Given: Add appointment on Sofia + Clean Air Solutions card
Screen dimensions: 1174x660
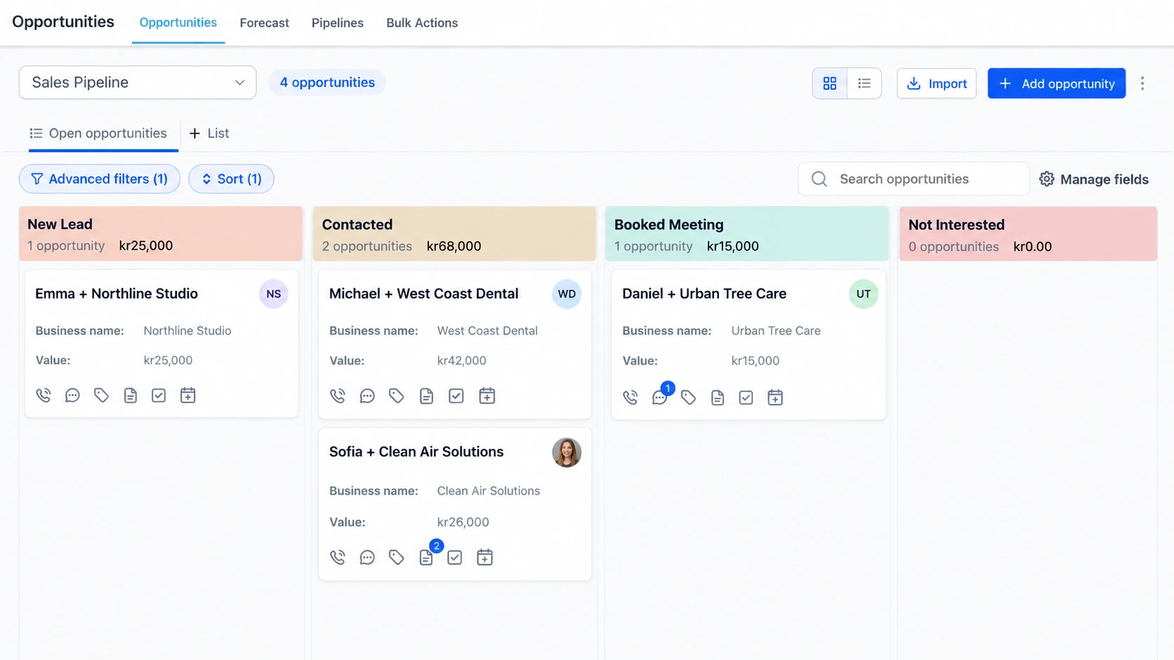Looking at the screenshot, I should pyautogui.click(x=484, y=558).
